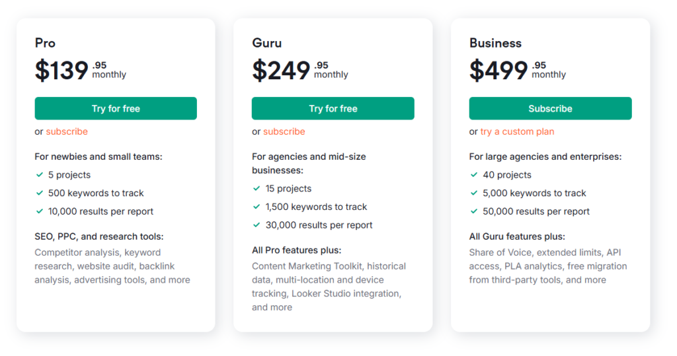Click the $499.95 monthly price
The width and height of the screenshot is (677, 356).
pos(518,70)
